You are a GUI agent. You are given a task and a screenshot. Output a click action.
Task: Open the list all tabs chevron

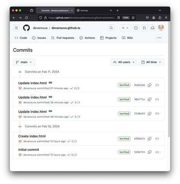(160, 11)
